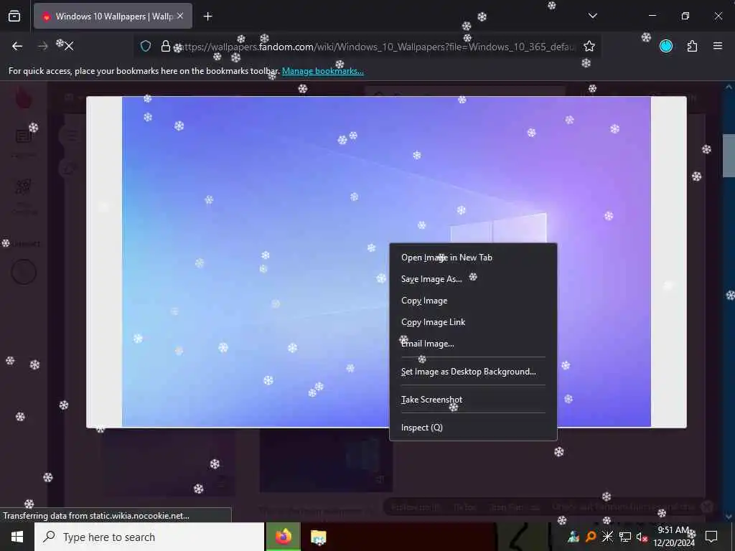The image size is (735, 551).
Task: Choose Copy Image
Action: [473, 301]
